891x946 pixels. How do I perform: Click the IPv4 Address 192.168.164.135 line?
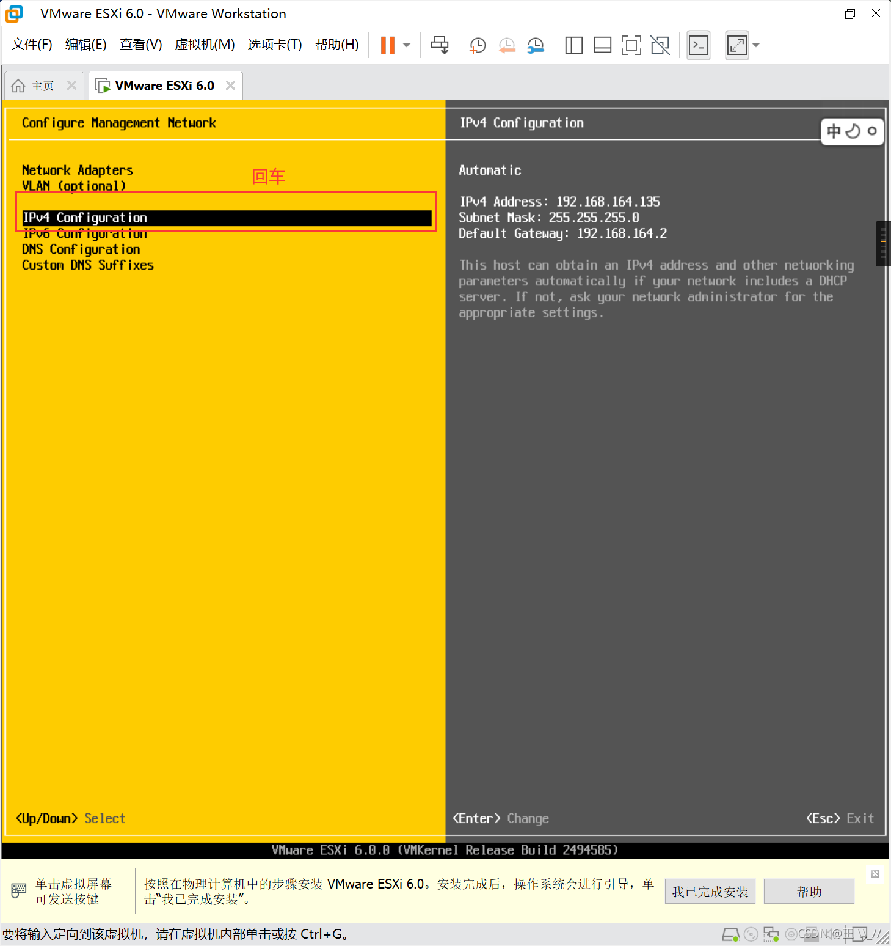click(559, 202)
